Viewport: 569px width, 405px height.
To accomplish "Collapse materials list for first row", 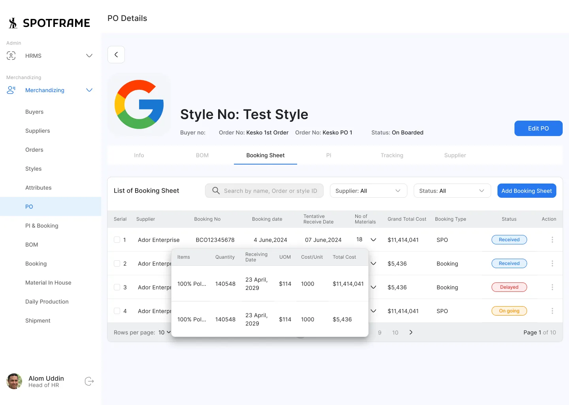I will point(373,240).
